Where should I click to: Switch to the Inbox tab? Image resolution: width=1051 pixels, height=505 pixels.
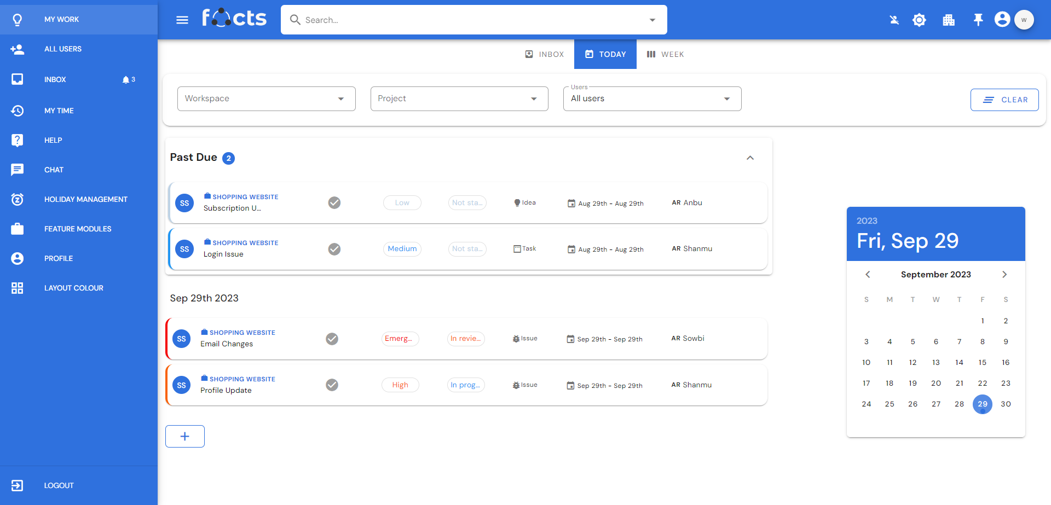coord(545,54)
